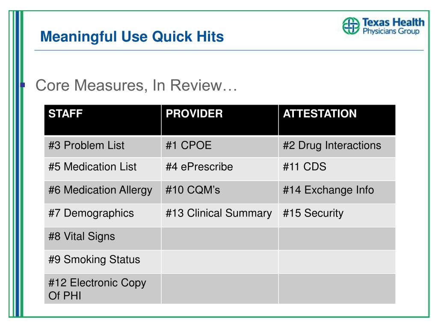
Task: Click the #14 Exchange Info cell
Action: [x=337, y=192]
